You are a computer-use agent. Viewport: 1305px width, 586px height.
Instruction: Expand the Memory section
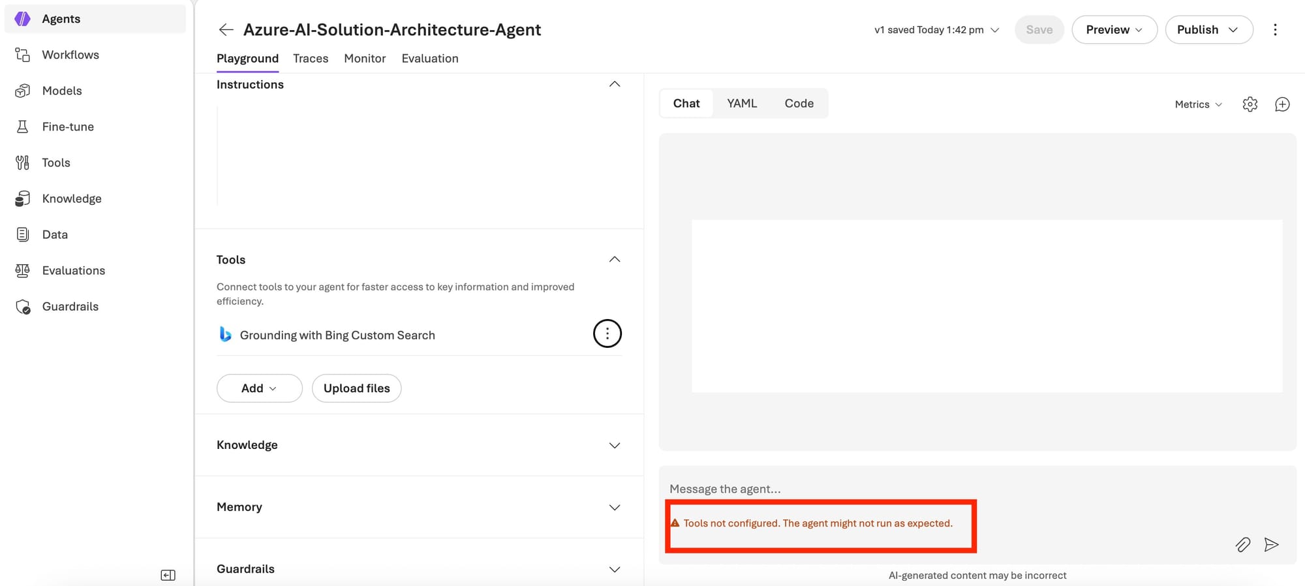pos(614,507)
